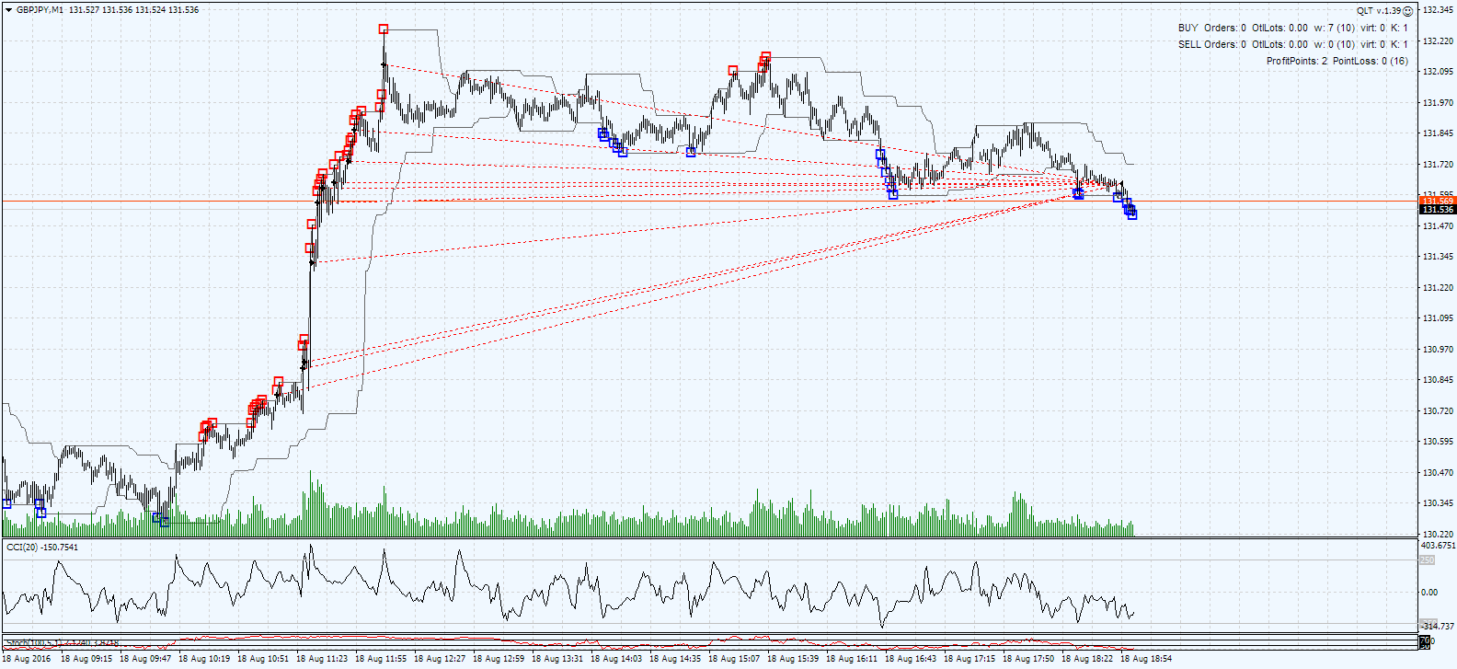Screen dimensions: 1457x669
Task: Click the 0.00 CCI scale label
Action: tap(1428, 593)
